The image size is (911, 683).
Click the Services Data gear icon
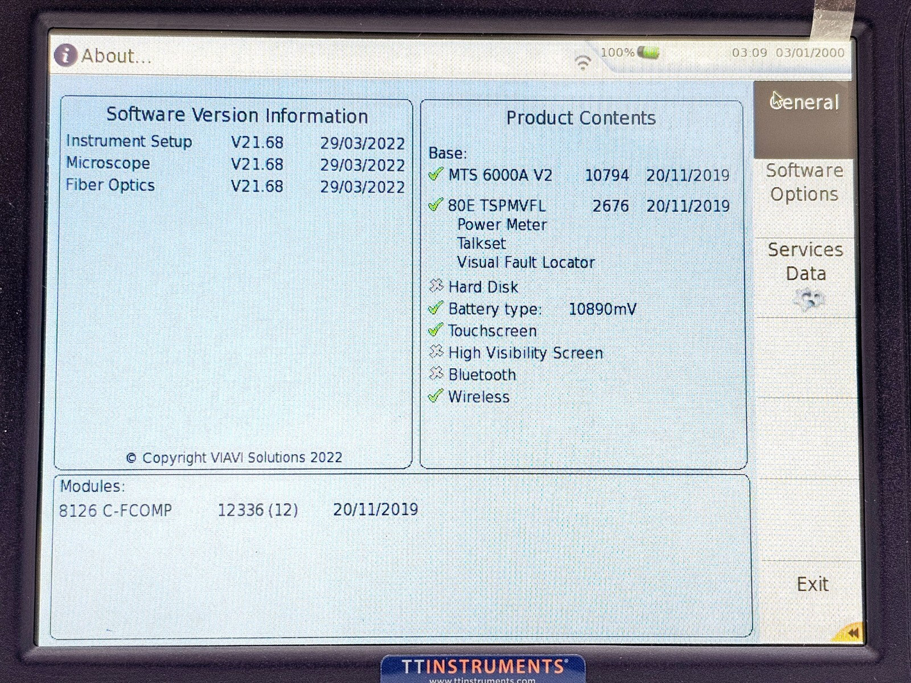click(x=809, y=300)
